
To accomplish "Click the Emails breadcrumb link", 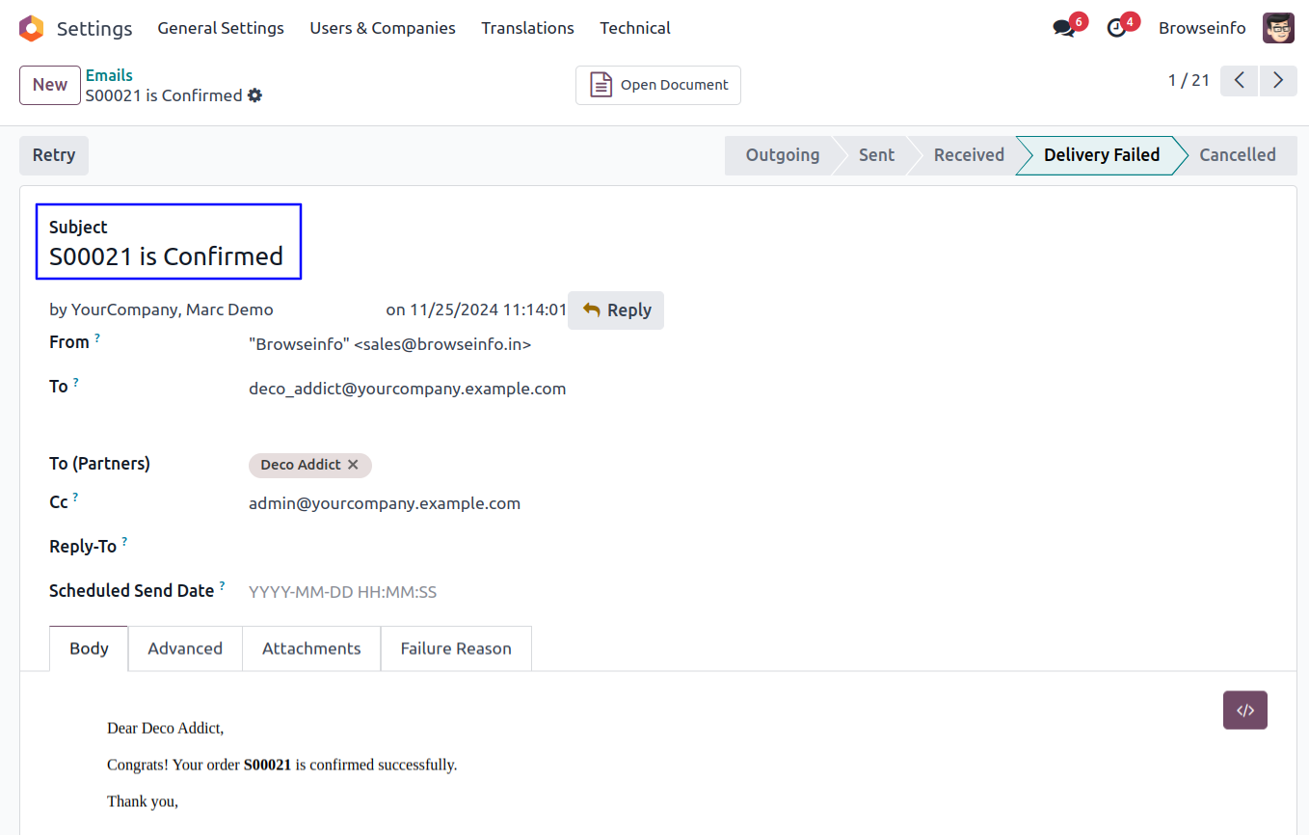I will [x=109, y=75].
